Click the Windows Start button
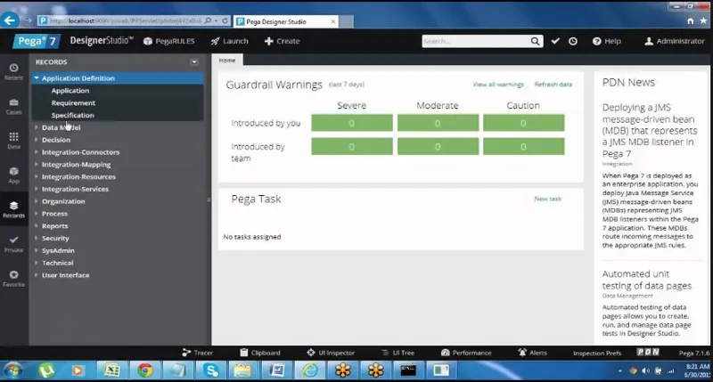Viewport: 713px width, 382px height. pyautogui.click(x=12, y=370)
